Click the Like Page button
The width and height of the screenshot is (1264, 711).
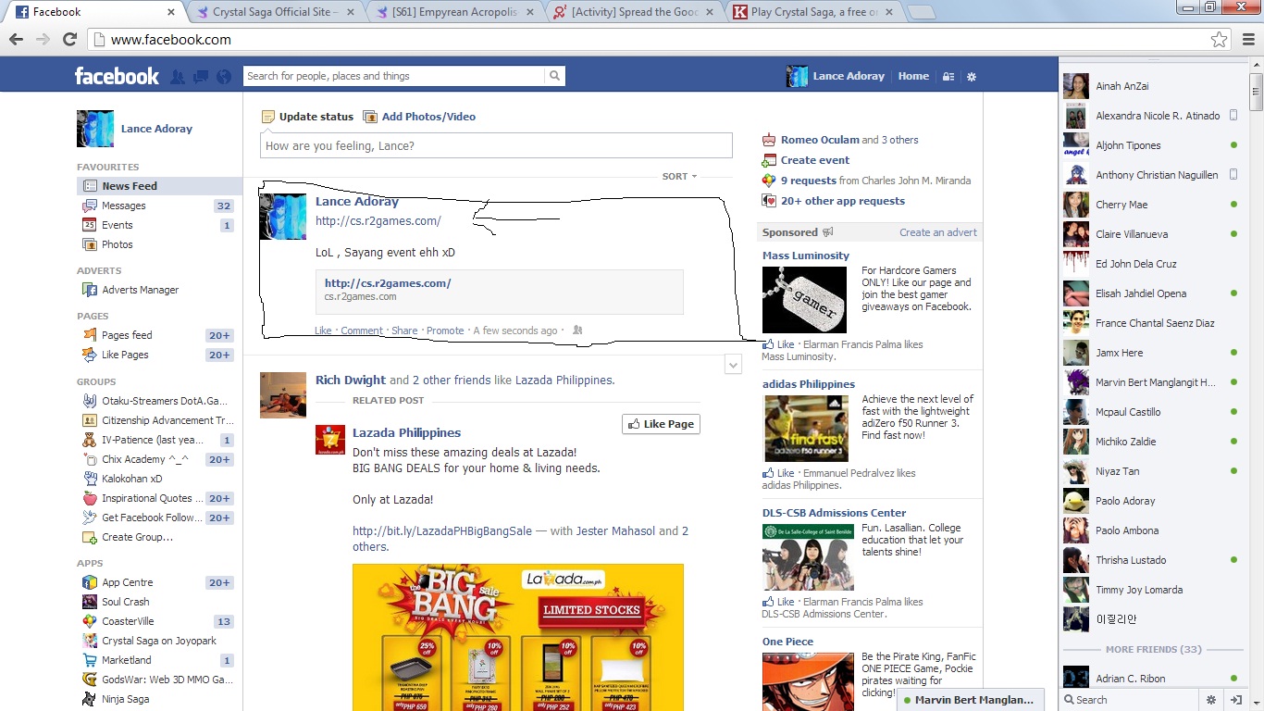[x=661, y=424]
